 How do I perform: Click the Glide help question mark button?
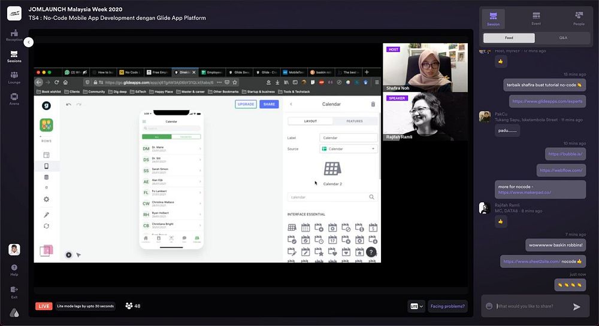coord(371,252)
